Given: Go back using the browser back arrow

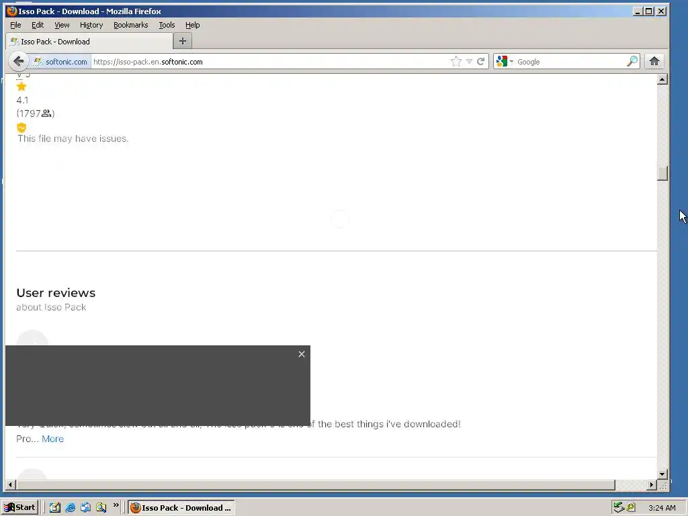Looking at the screenshot, I should click(x=18, y=61).
